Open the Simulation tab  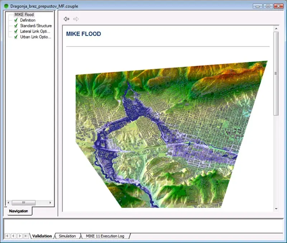pos(67,236)
